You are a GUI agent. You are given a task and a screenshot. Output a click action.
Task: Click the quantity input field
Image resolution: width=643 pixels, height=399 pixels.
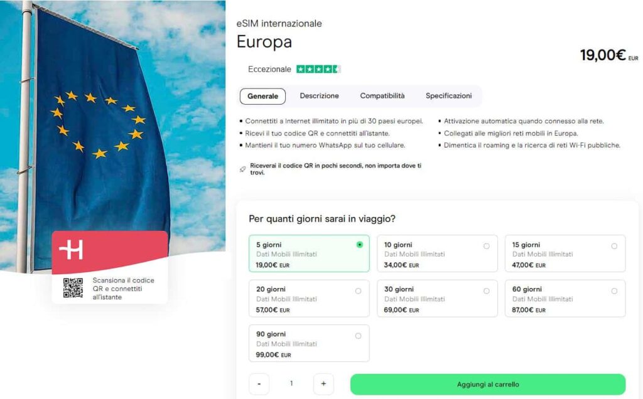click(291, 383)
